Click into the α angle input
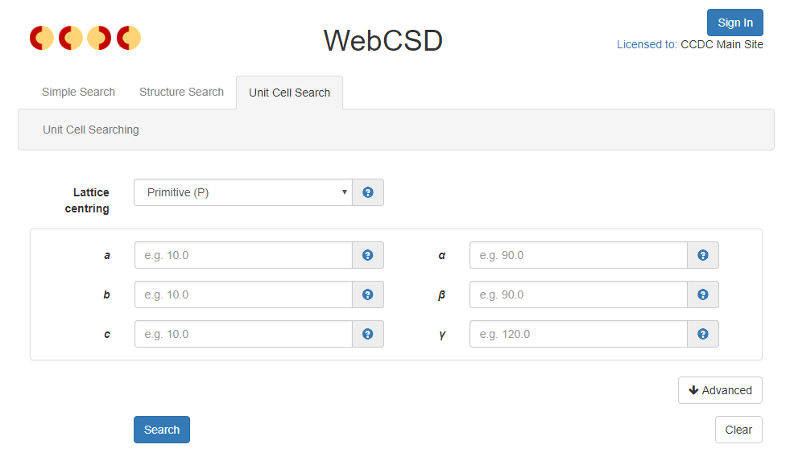Image resolution: width=790 pixels, height=457 pixels. click(x=578, y=255)
